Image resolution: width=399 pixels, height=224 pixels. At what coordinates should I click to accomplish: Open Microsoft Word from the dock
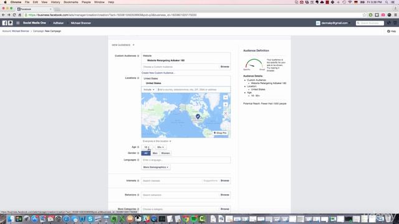pos(82,218)
